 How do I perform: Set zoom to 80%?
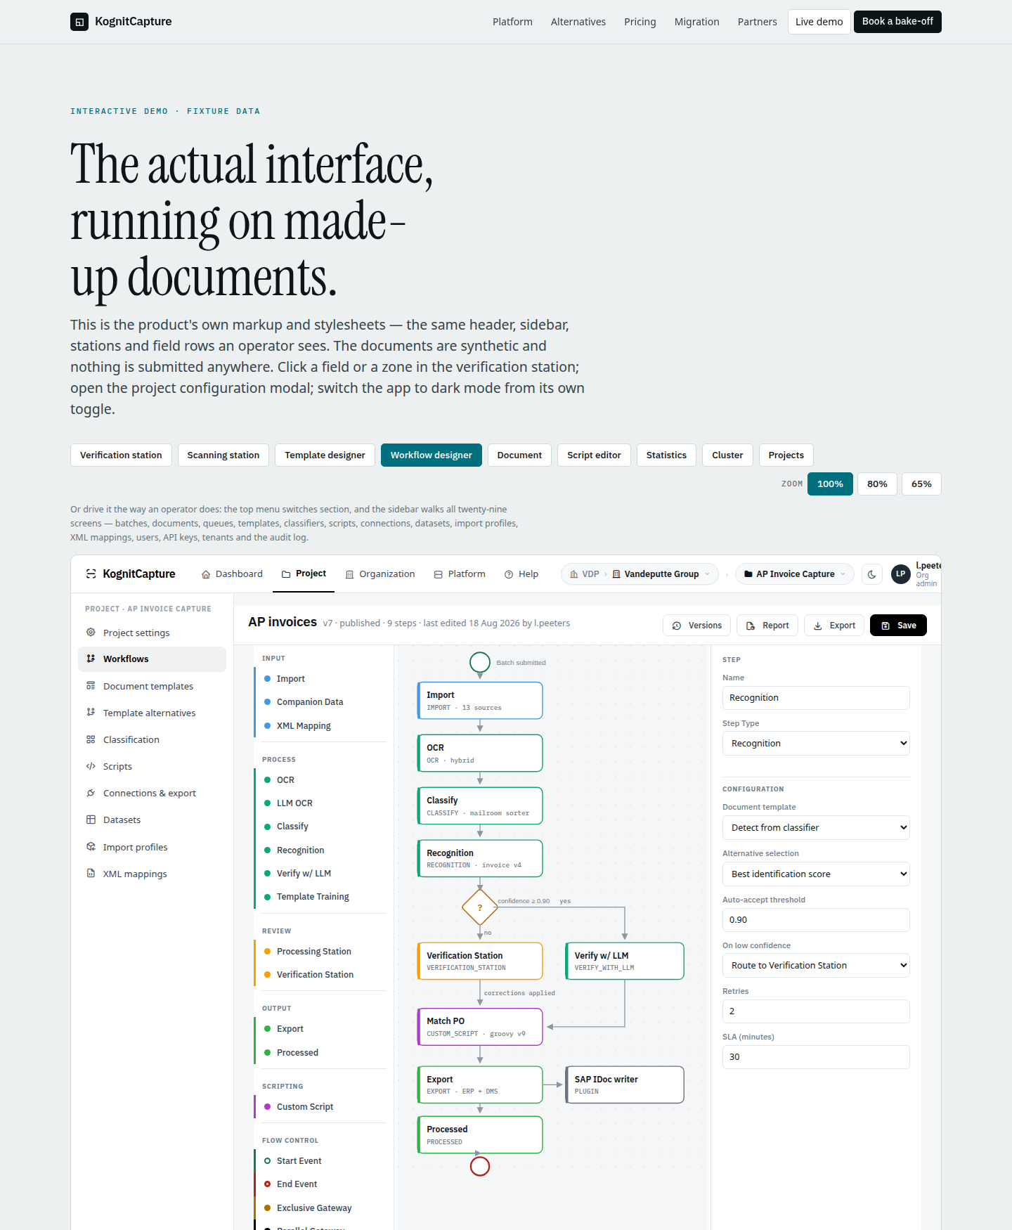(877, 484)
